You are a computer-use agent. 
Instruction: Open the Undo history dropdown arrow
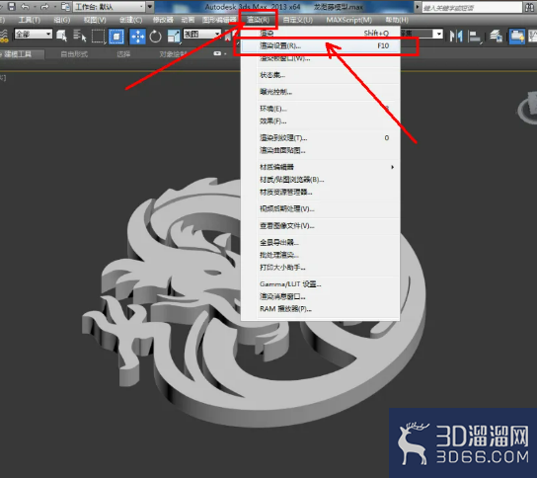35,7
